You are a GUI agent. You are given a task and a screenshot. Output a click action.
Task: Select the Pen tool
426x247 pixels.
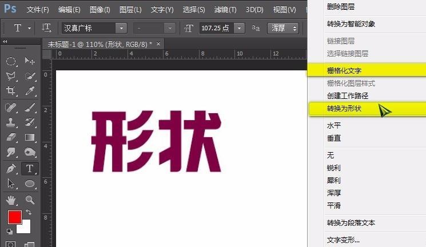11,169
